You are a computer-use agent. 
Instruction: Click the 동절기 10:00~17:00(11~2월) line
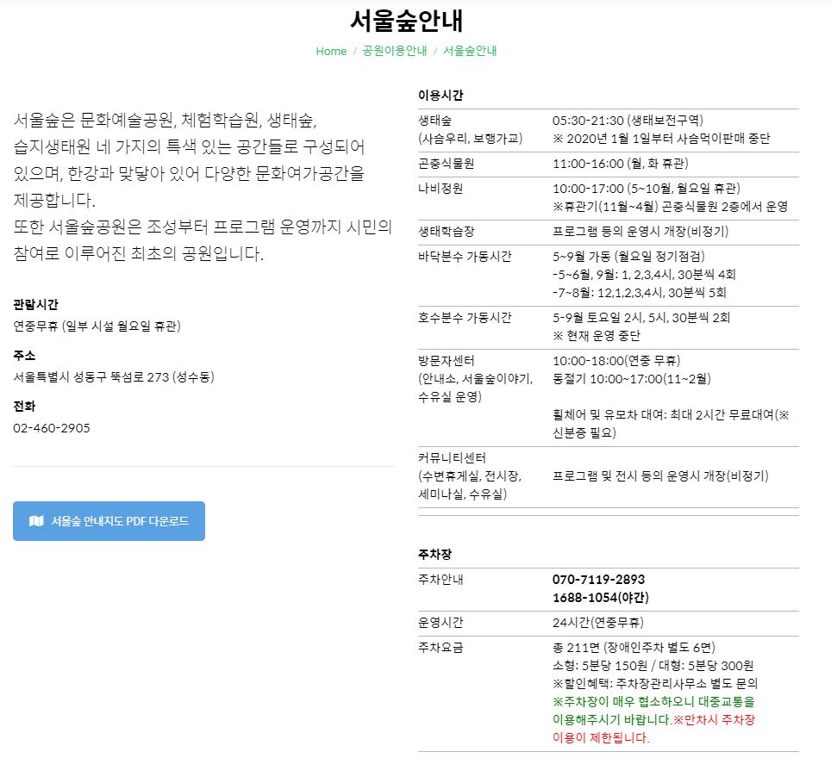631,378
